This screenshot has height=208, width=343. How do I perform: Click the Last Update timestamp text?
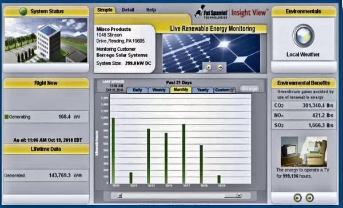113,86
